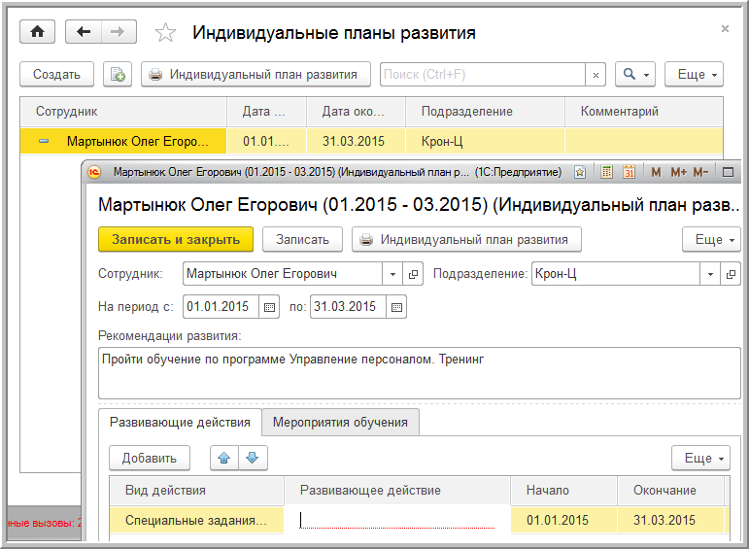Go to the home page icon
Screen dimensions: 749x549
tap(37, 32)
